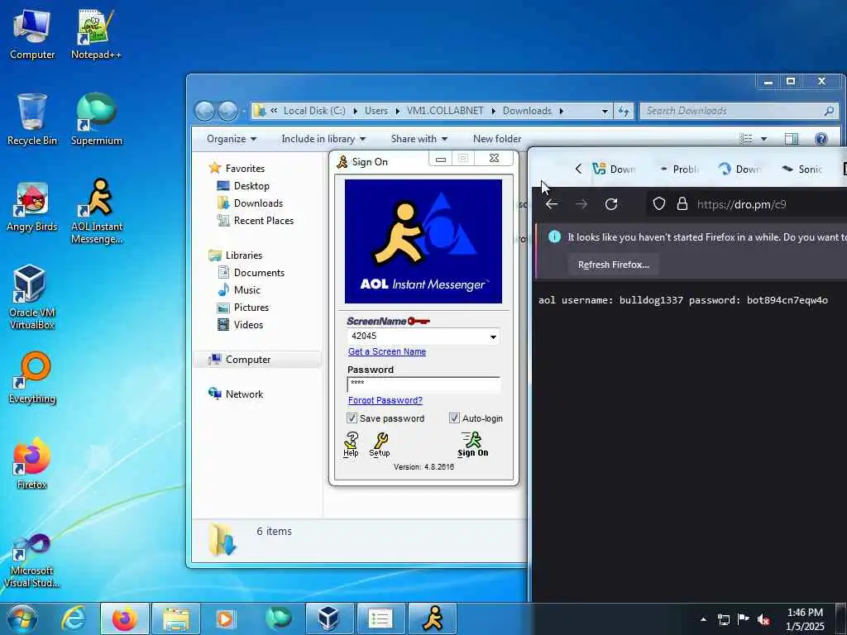Screen dimensions: 847x635
Task: Expand the Downloads breadcrumb arrow in address bar
Action: pos(562,111)
